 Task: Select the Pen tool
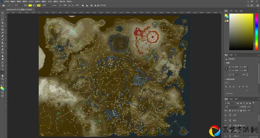(2, 63)
